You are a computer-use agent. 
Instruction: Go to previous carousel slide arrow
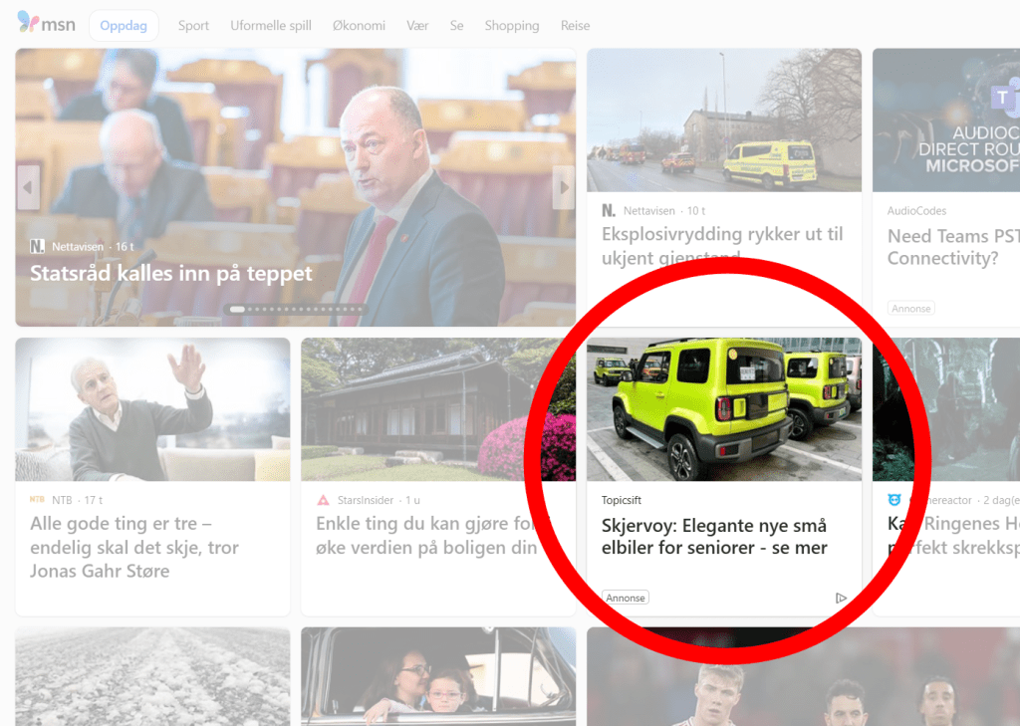tap(28, 187)
